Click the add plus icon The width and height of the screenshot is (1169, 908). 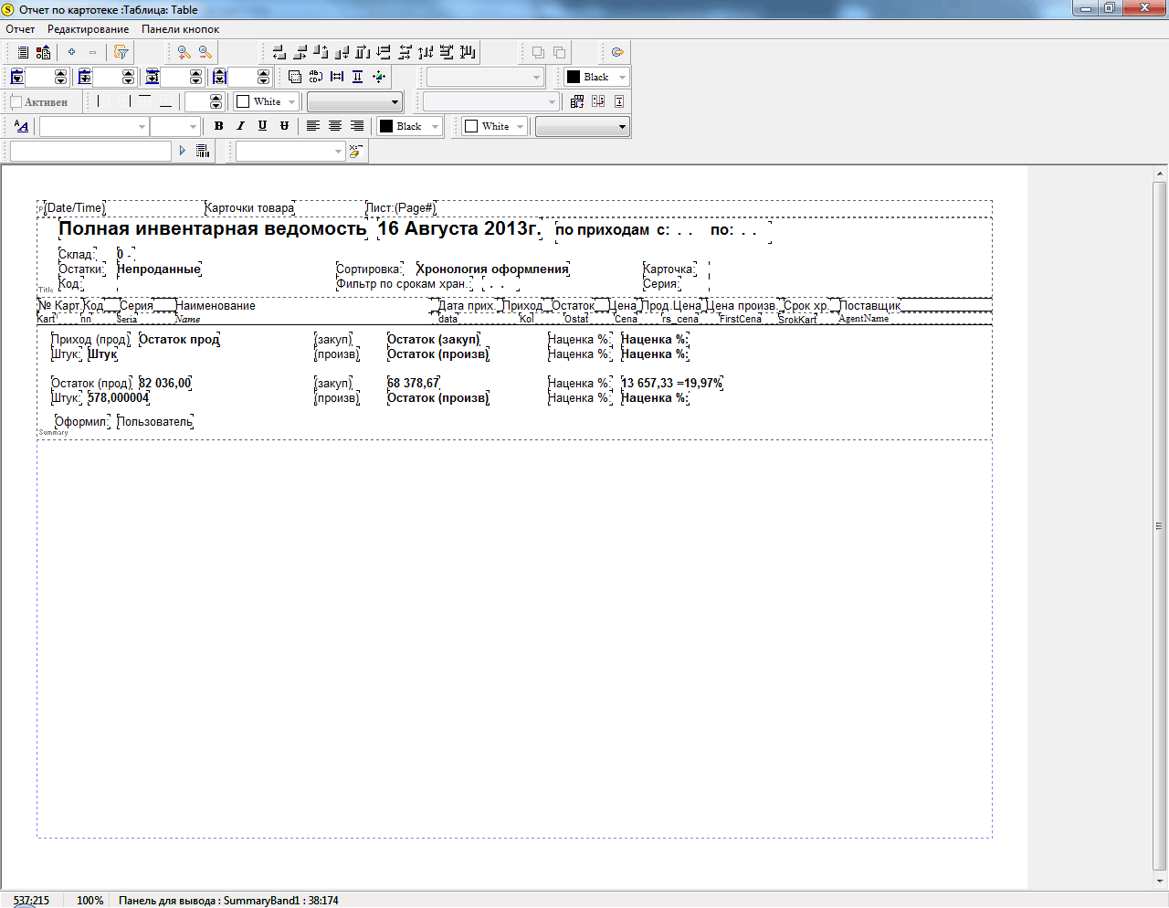(71, 52)
